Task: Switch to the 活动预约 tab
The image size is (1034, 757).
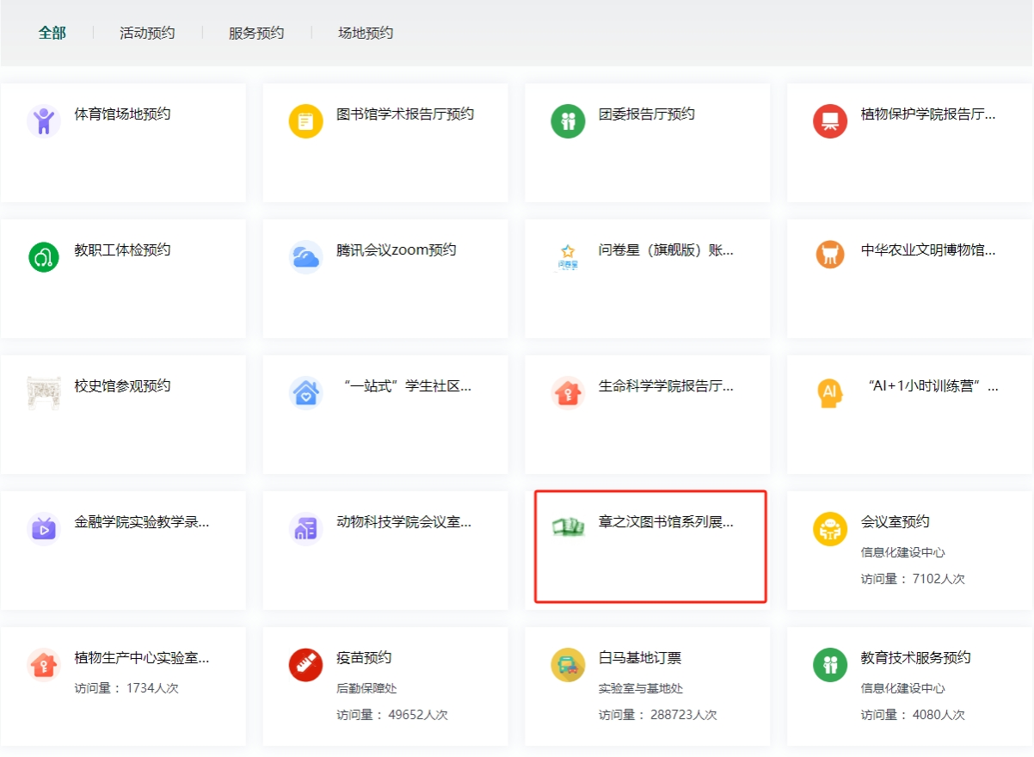Action: tap(147, 33)
